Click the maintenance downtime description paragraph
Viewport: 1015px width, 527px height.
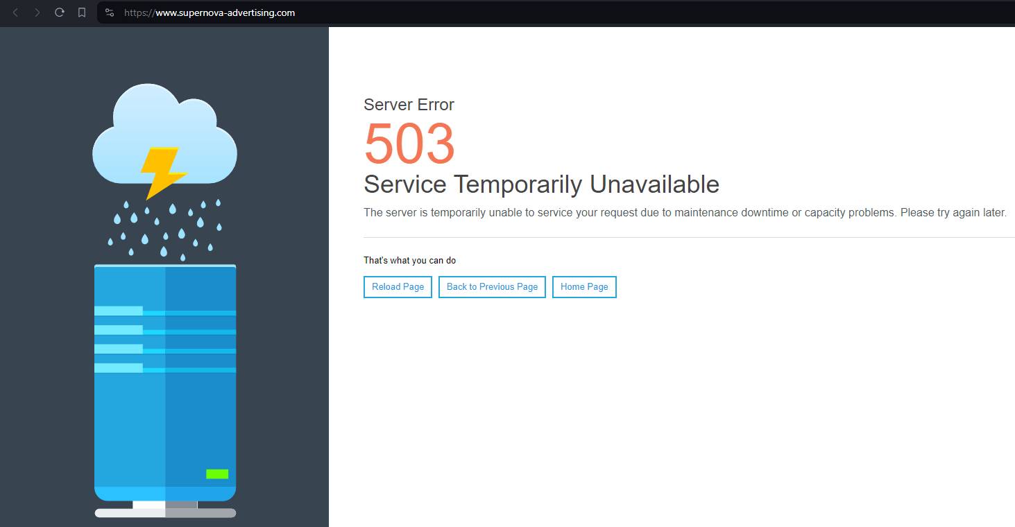click(x=685, y=213)
